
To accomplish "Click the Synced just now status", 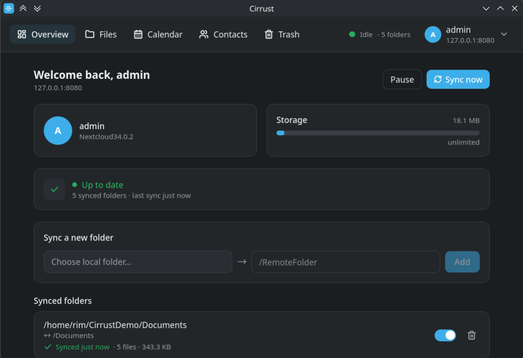I will [x=83, y=347].
